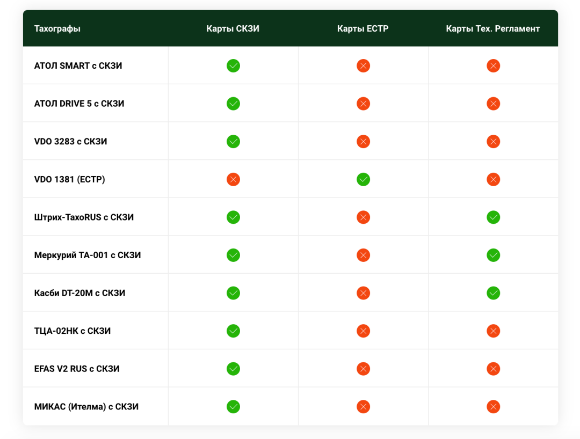Select red cross in АТОЛ DRIVE 5 ЕСТР cell
580x439 pixels.
(x=363, y=104)
